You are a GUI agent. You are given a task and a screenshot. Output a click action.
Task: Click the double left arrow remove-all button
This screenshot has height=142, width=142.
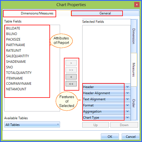click(x=71, y=84)
